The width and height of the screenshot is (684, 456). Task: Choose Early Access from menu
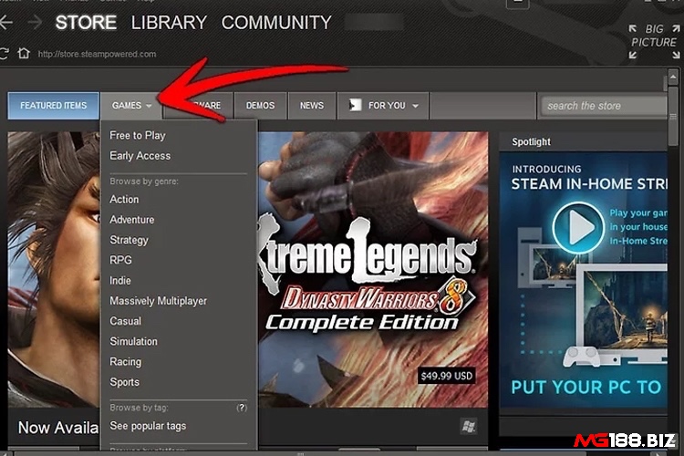[x=140, y=156]
